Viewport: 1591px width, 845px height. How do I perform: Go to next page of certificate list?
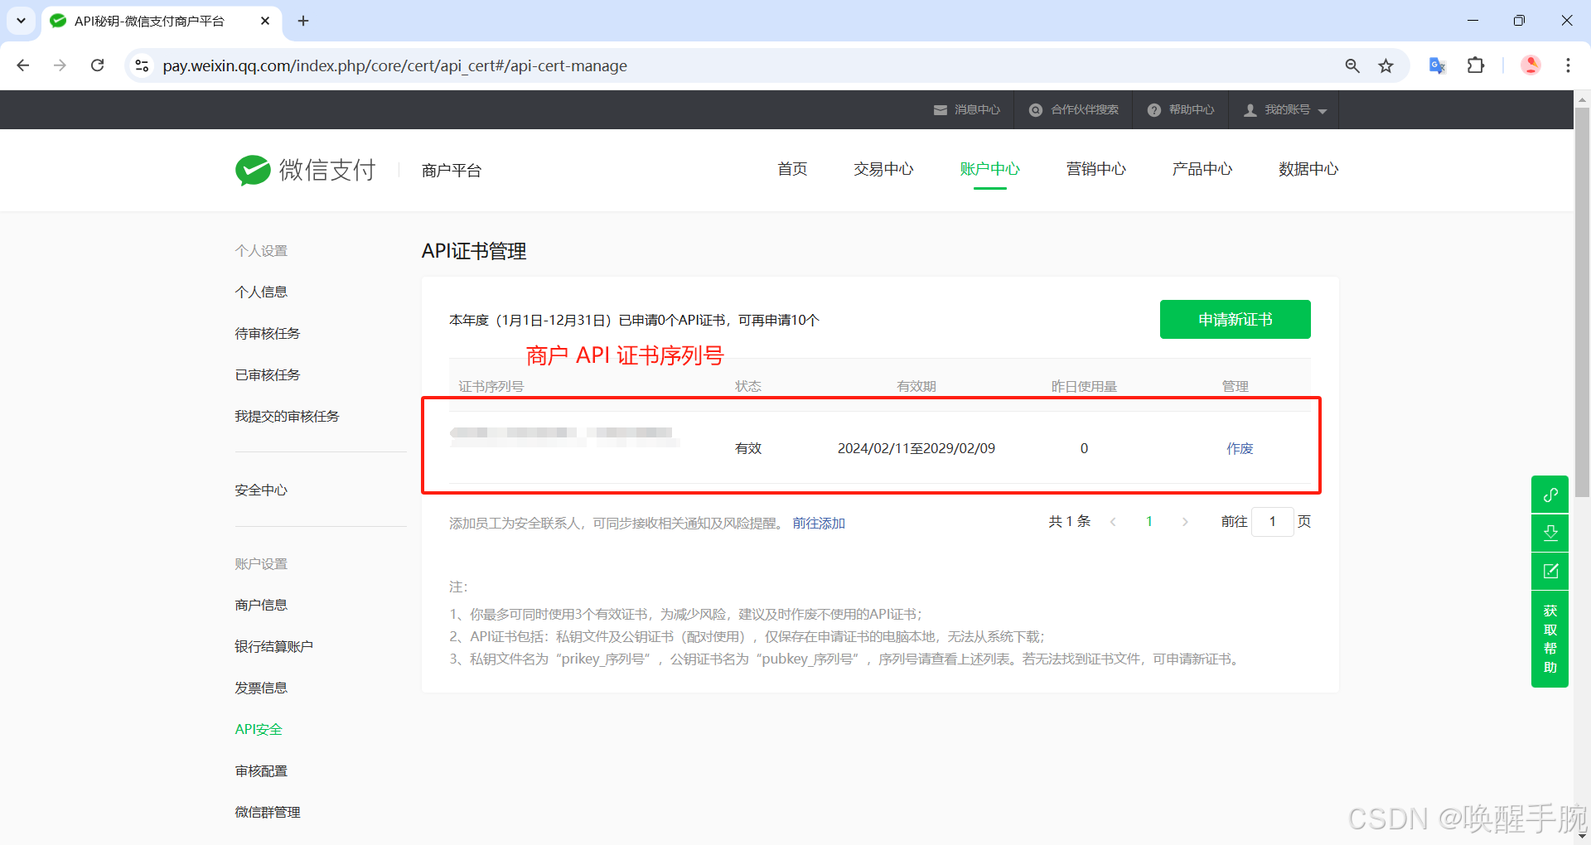(x=1185, y=522)
